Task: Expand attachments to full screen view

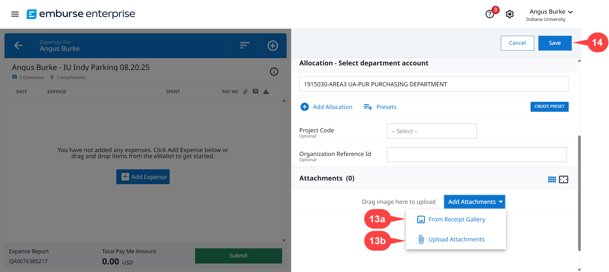Action: pyautogui.click(x=563, y=179)
